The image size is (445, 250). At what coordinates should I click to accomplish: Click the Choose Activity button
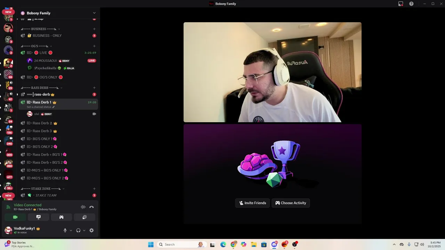tap(291, 203)
